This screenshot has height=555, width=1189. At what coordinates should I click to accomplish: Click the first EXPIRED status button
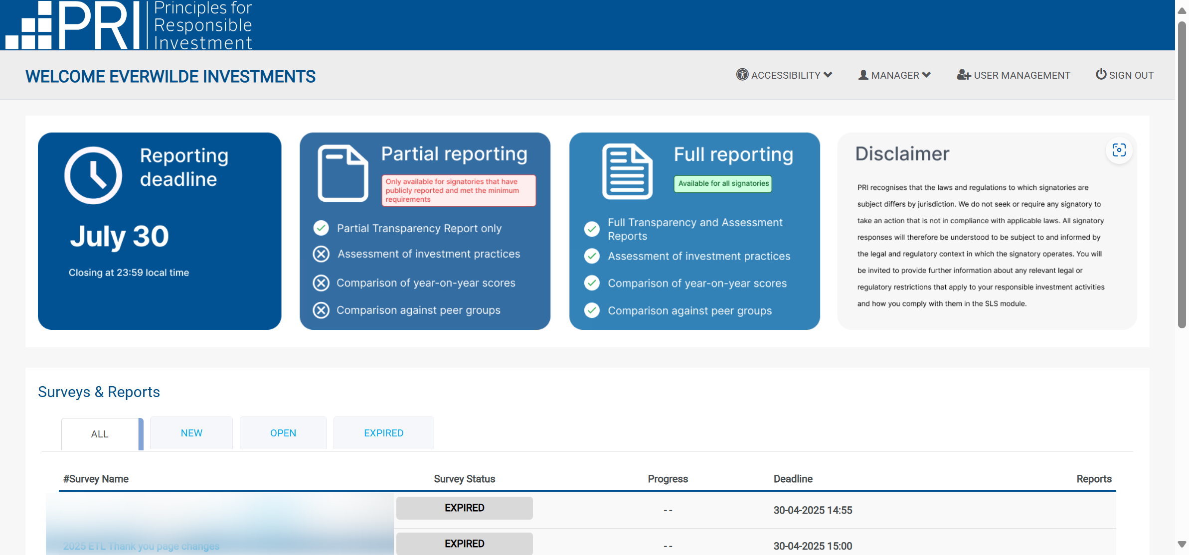click(464, 508)
